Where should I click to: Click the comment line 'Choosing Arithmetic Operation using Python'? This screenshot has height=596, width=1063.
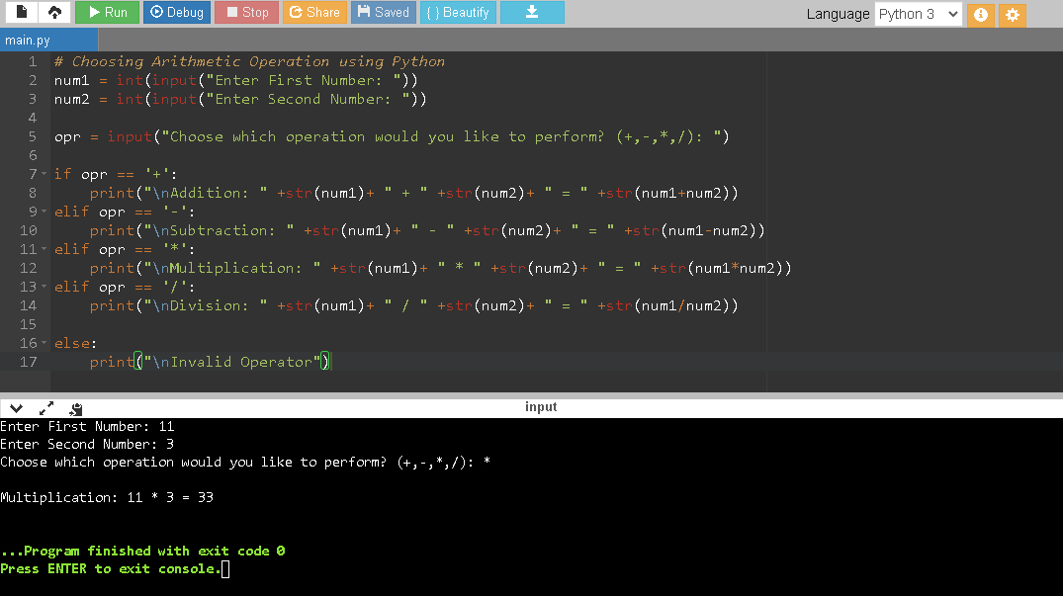[x=249, y=61]
